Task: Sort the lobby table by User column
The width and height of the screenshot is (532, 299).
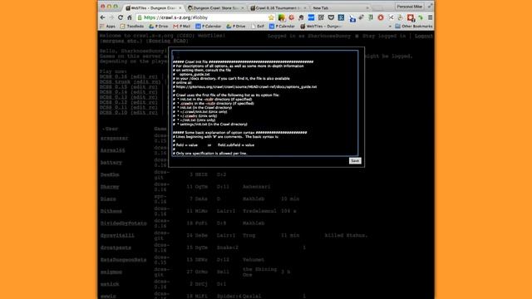Action: point(111,129)
